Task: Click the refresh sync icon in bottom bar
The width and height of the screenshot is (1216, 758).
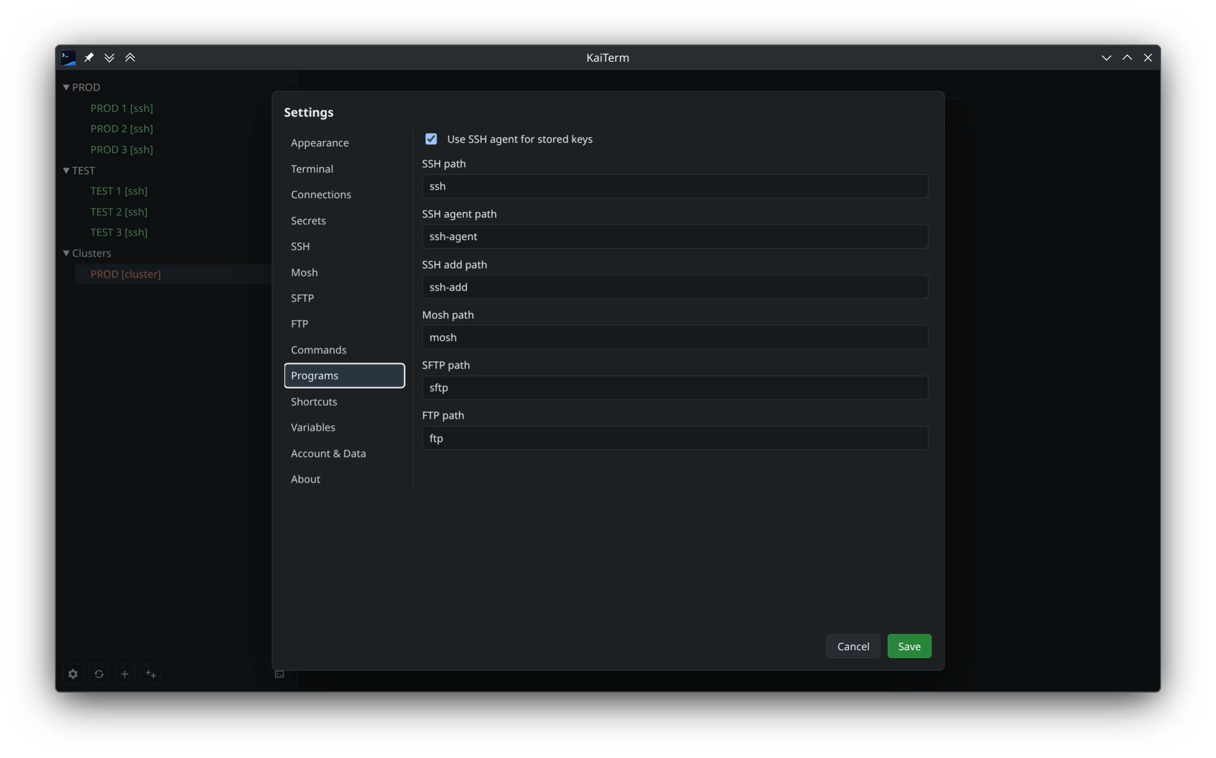Action: [x=99, y=674]
